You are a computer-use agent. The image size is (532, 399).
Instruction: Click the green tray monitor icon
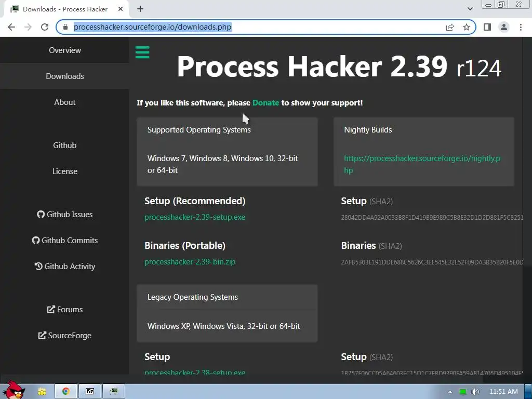click(463, 392)
